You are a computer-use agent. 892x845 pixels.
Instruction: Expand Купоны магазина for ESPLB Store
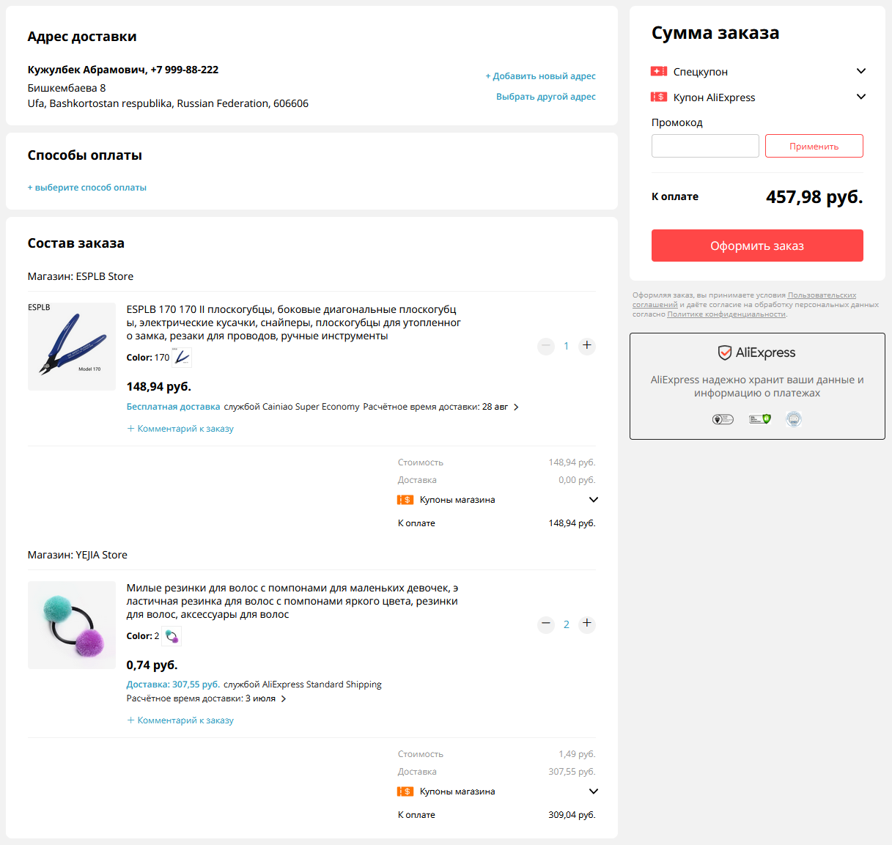(x=594, y=500)
